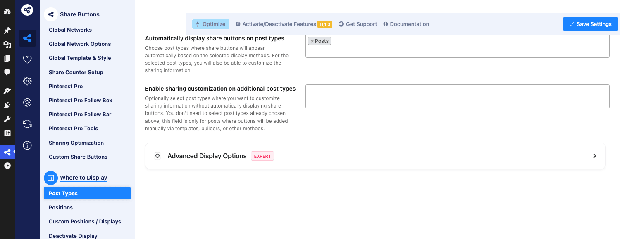Open the Tools wrench icon
This screenshot has width=620, height=239.
click(7, 119)
